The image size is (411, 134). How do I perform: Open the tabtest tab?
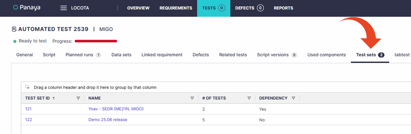(402, 55)
